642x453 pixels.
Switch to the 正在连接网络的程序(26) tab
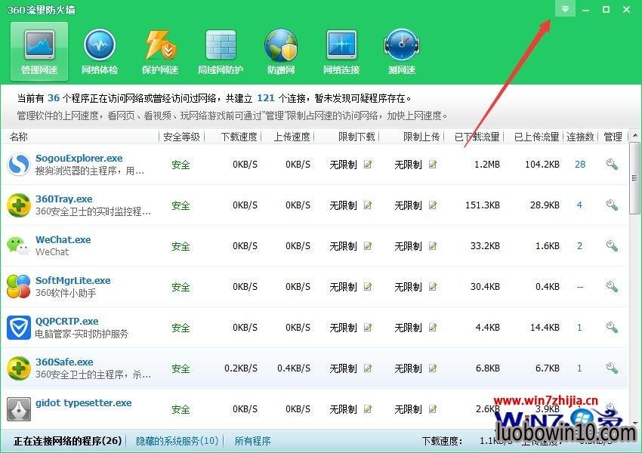(x=67, y=441)
